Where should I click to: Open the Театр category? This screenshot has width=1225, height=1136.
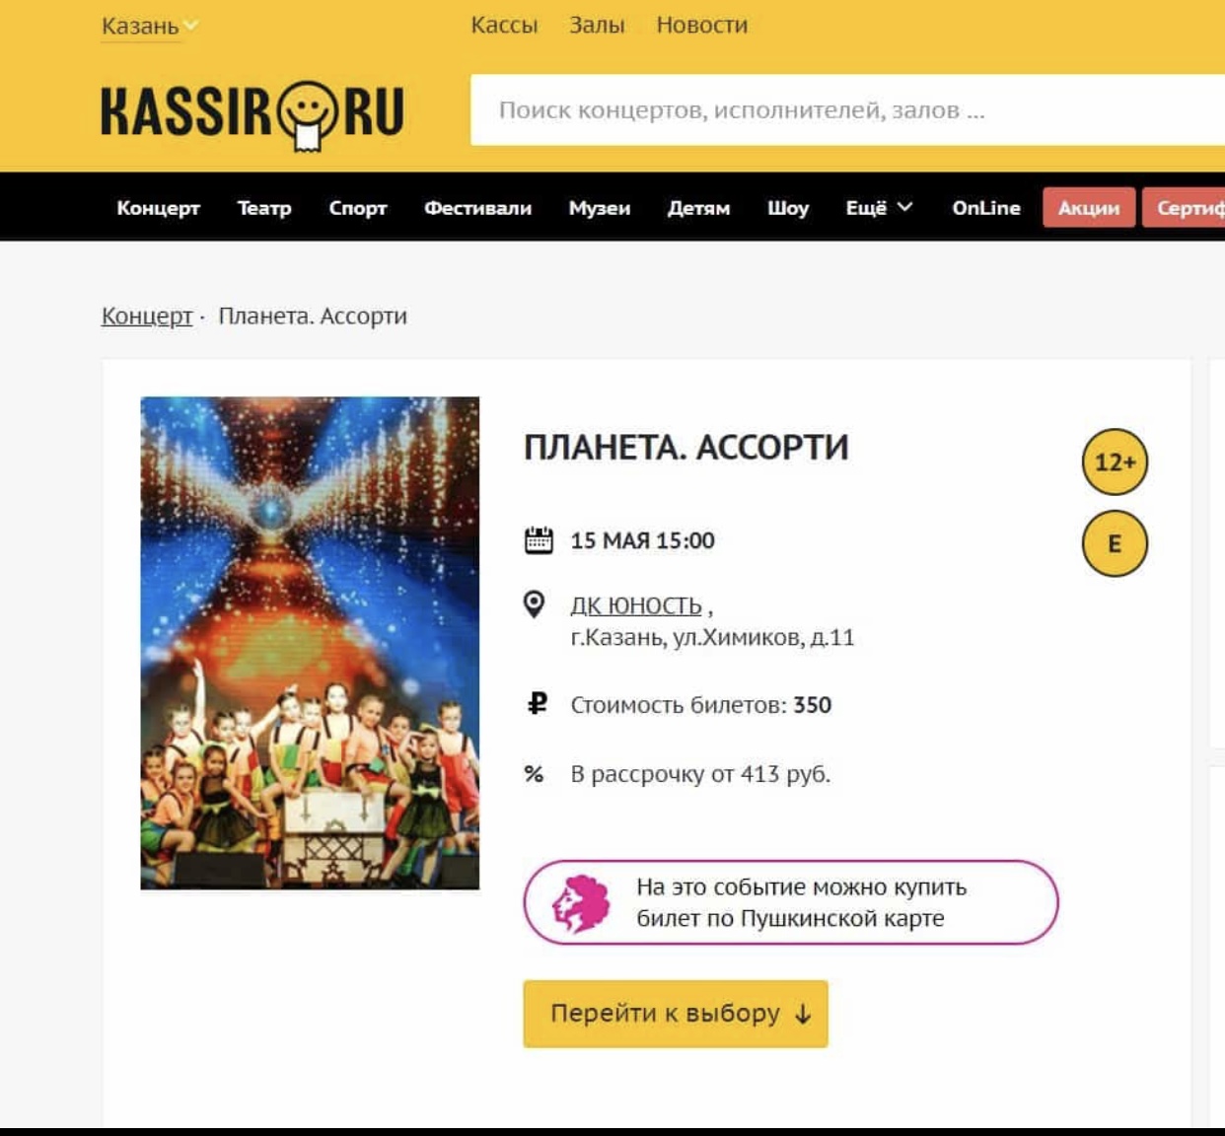264,208
